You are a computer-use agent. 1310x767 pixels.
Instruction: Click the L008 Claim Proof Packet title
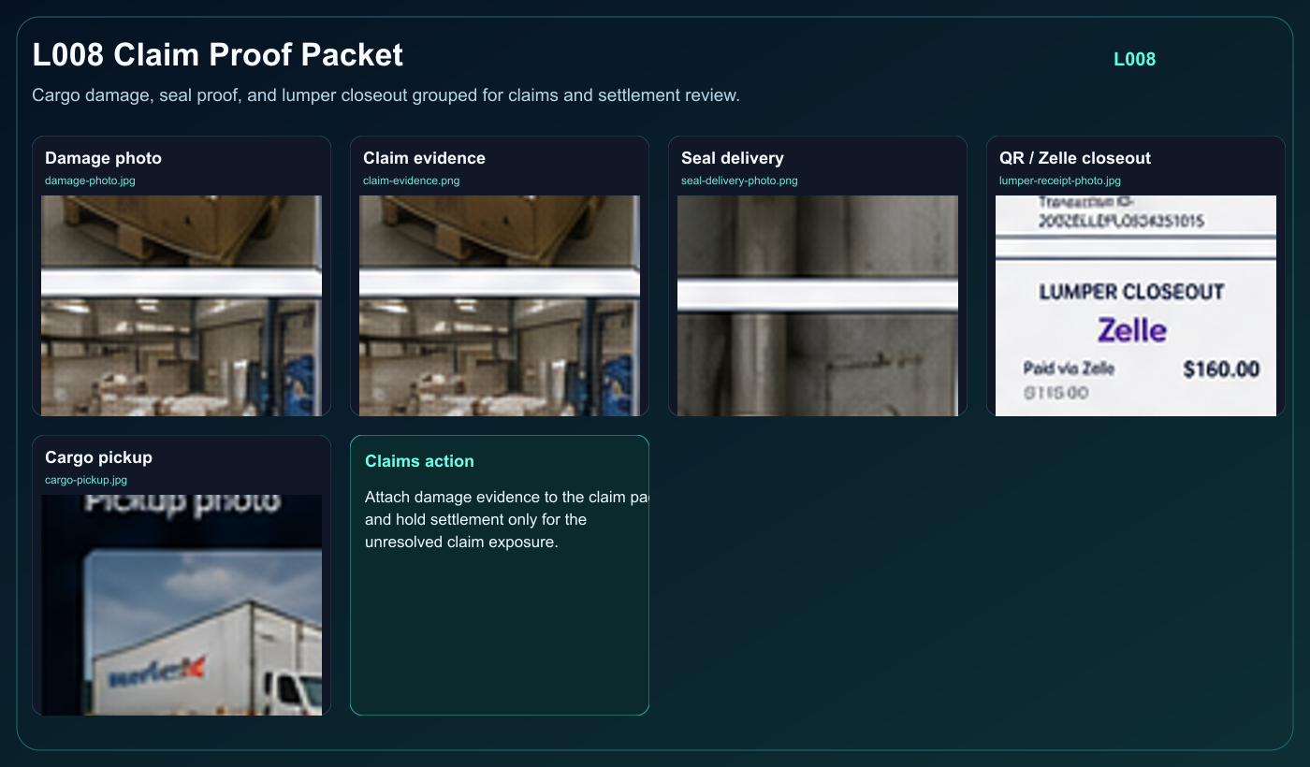217,54
